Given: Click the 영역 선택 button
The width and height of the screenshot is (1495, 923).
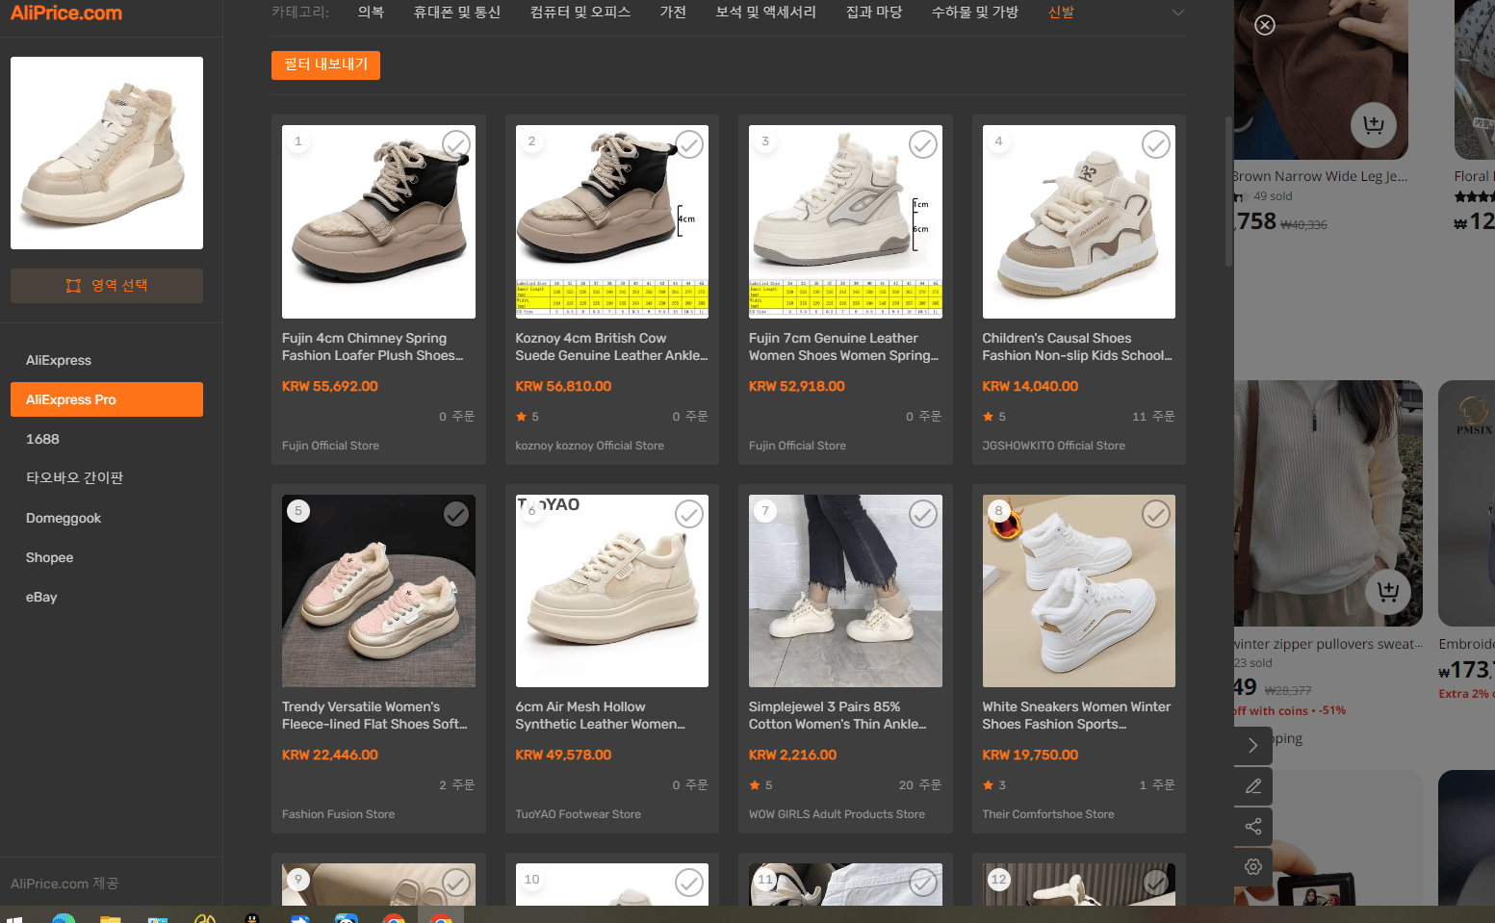Looking at the screenshot, I should click(x=107, y=286).
